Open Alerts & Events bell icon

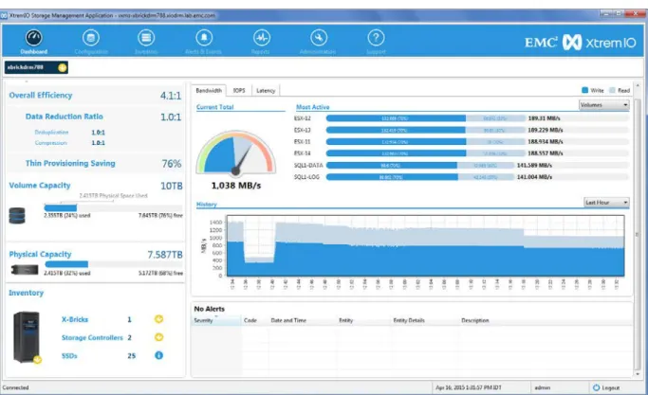coord(204,38)
